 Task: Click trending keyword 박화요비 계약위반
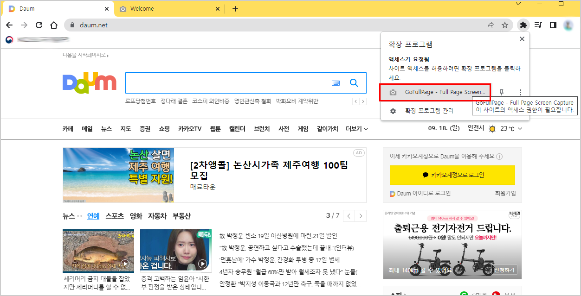[x=297, y=101]
